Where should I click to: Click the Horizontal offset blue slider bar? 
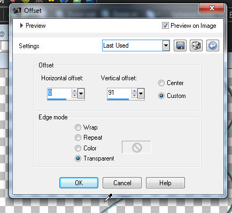(57, 99)
